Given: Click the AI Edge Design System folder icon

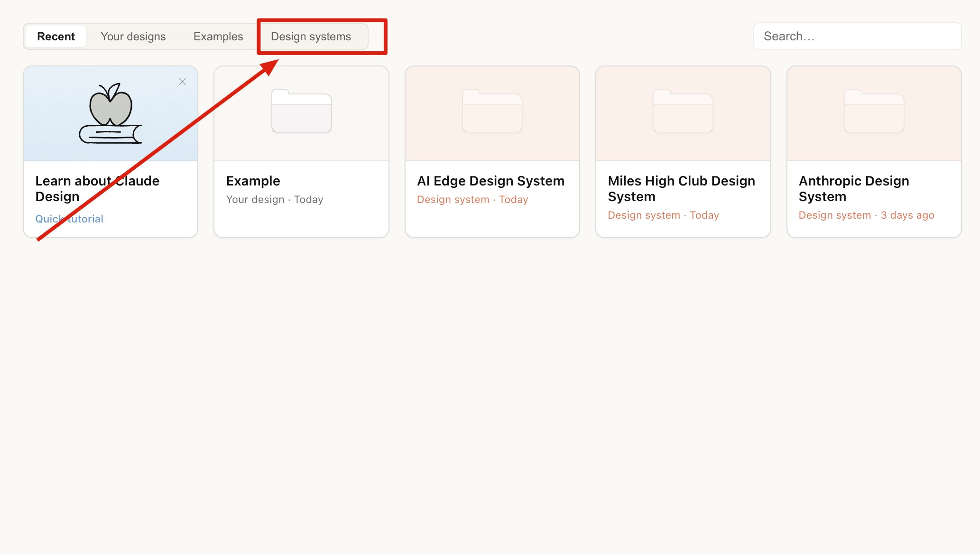Looking at the screenshot, I should point(492,111).
